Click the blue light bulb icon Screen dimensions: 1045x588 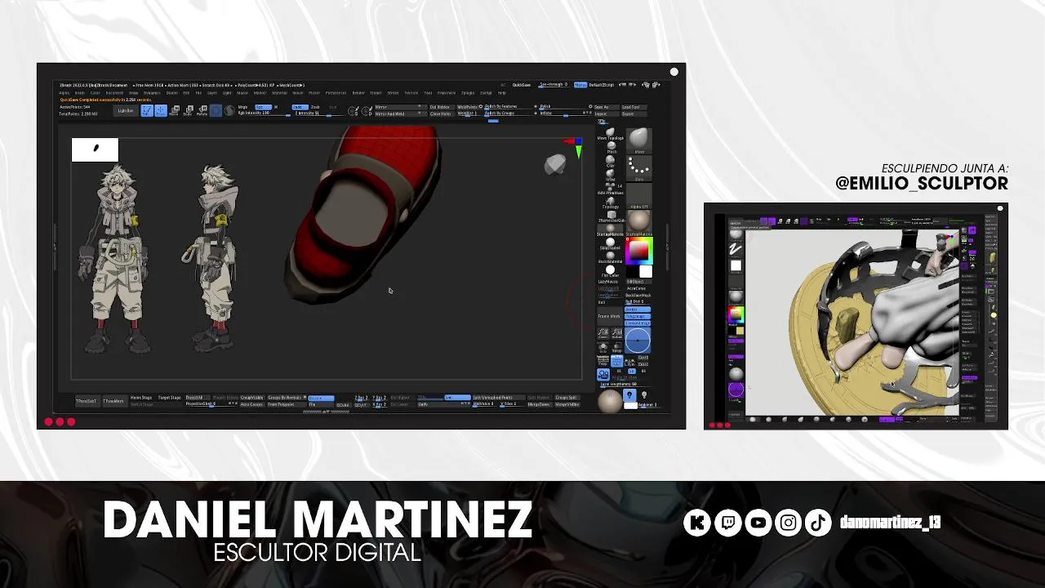(x=629, y=395)
